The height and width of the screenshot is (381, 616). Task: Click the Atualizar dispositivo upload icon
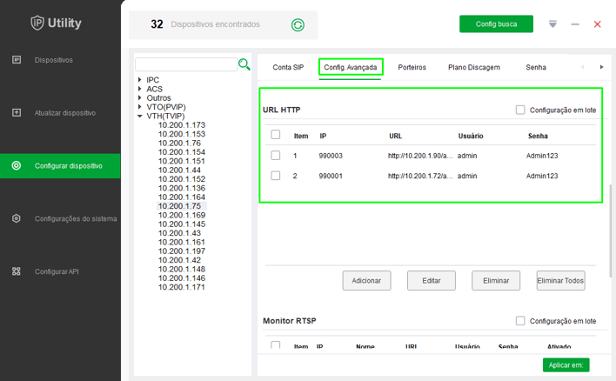[17, 113]
